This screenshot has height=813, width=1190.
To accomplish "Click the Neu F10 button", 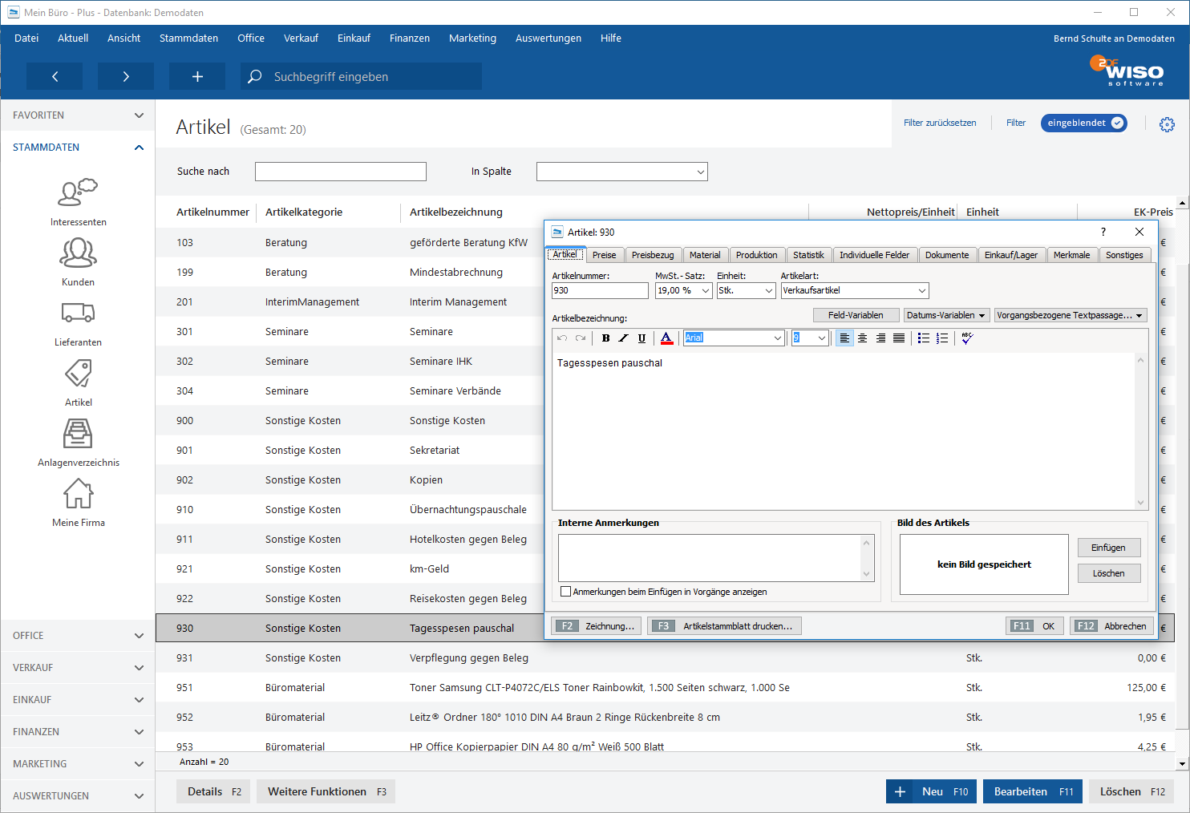I will [931, 791].
